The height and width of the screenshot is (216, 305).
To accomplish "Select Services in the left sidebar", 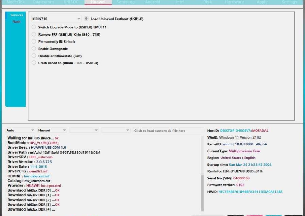I will pyautogui.click(x=16, y=15).
